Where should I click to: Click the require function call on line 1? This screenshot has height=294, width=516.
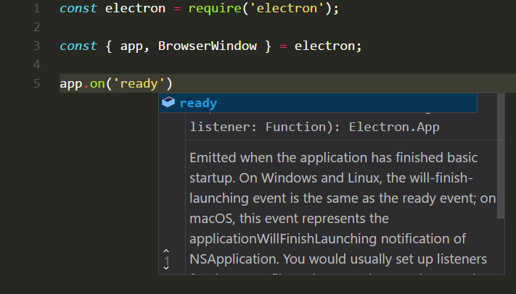click(215, 8)
